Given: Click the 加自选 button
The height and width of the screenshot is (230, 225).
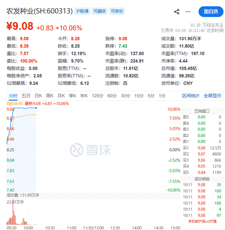Looking at the screenshot, I should click(211, 12).
